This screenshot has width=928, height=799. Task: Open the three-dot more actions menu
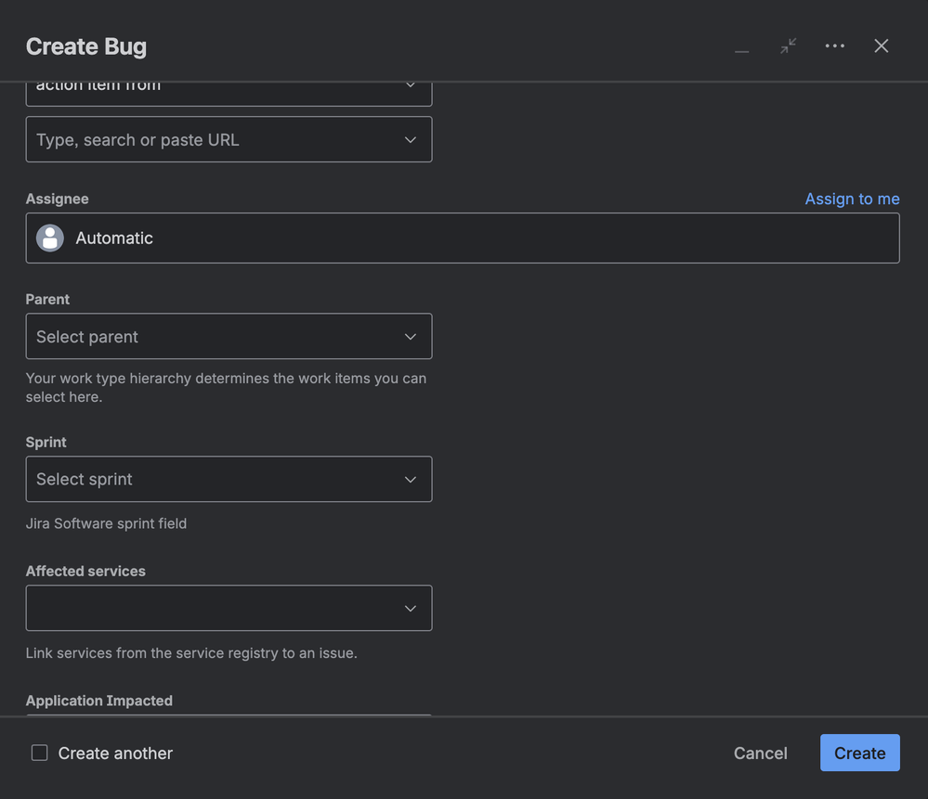point(835,46)
